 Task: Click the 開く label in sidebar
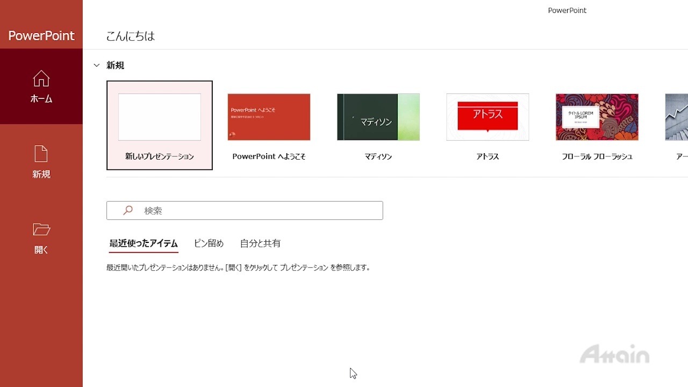coord(41,250)
